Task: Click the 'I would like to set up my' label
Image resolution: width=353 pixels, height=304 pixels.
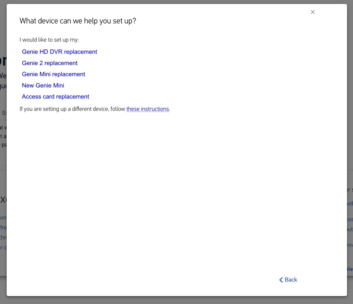Action: [x=49, y=40]
